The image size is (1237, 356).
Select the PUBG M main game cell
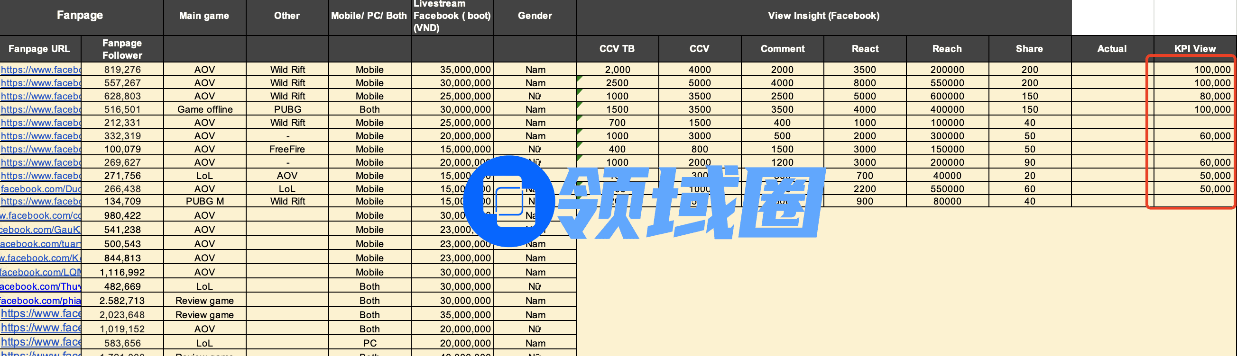click(204, 201)
